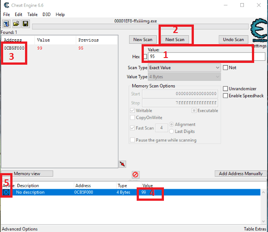Check Pause the game while scanning
This screenshot has width=268, height=232.
click(x=132, y=140)
